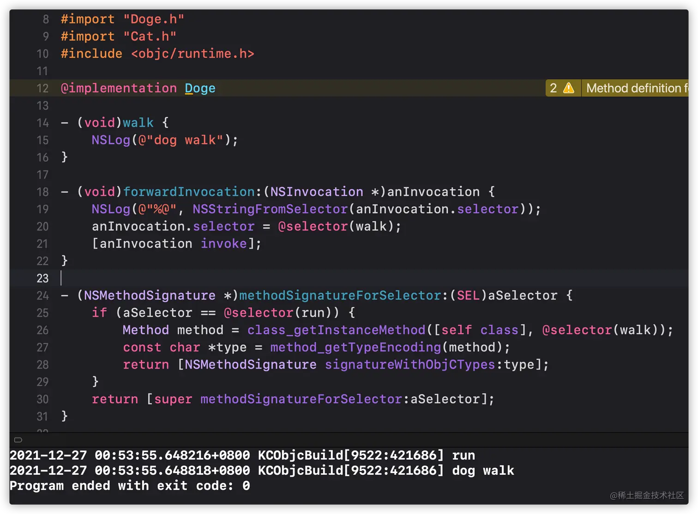Click the #include objc/runtime.h statement
This screenshot has height=514, width=698.
pos(157,54)
